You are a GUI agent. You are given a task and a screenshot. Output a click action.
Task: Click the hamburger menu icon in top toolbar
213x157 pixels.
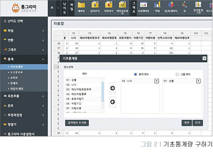pos(52,8)
